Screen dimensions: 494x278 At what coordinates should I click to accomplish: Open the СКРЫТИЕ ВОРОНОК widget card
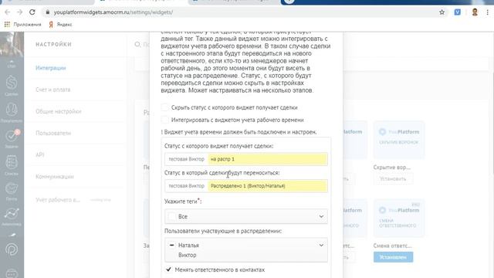pyautogui.click(x=399, y=140)
